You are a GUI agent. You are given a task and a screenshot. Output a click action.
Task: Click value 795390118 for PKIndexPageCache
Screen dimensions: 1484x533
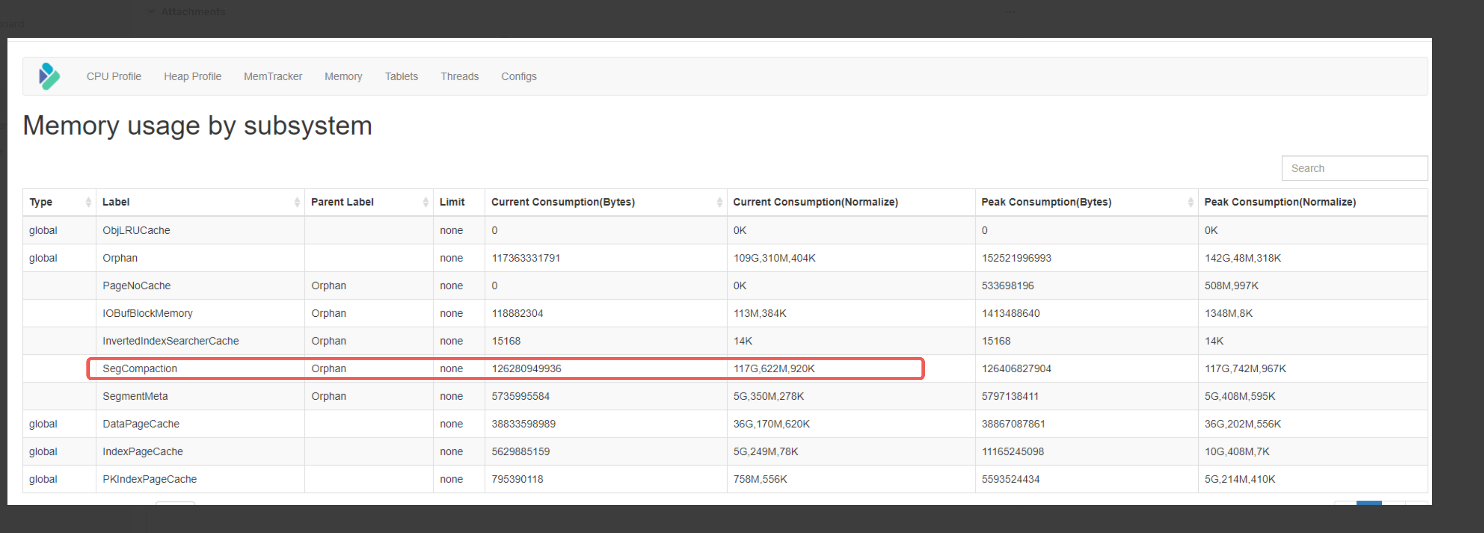click(x=517, y=479)
